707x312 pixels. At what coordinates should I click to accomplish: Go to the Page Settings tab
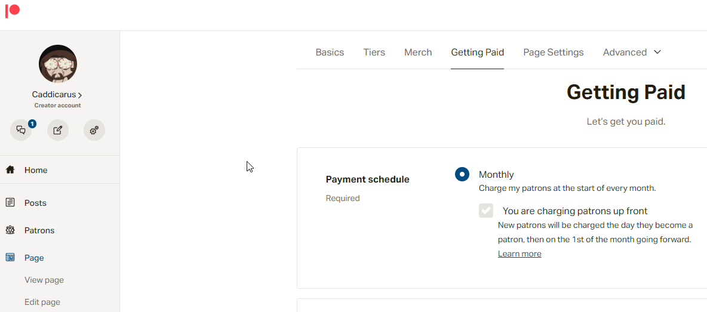coord(554,52)
